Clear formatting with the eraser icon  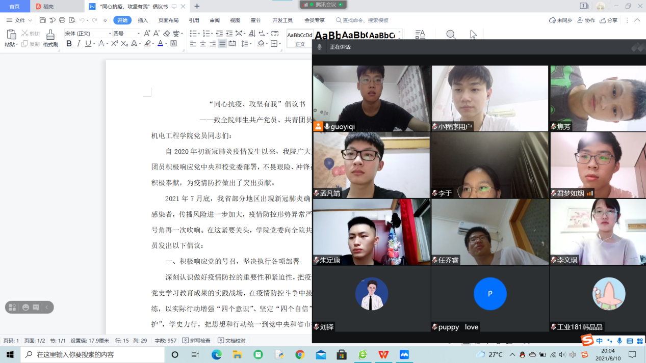coord(166,34)
